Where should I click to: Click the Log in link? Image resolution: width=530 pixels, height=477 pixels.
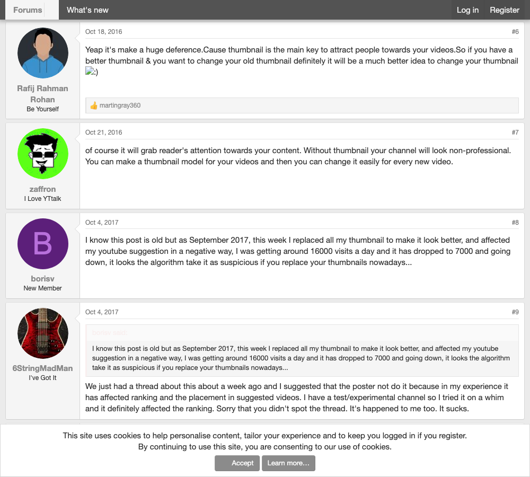tap(467, 10)
